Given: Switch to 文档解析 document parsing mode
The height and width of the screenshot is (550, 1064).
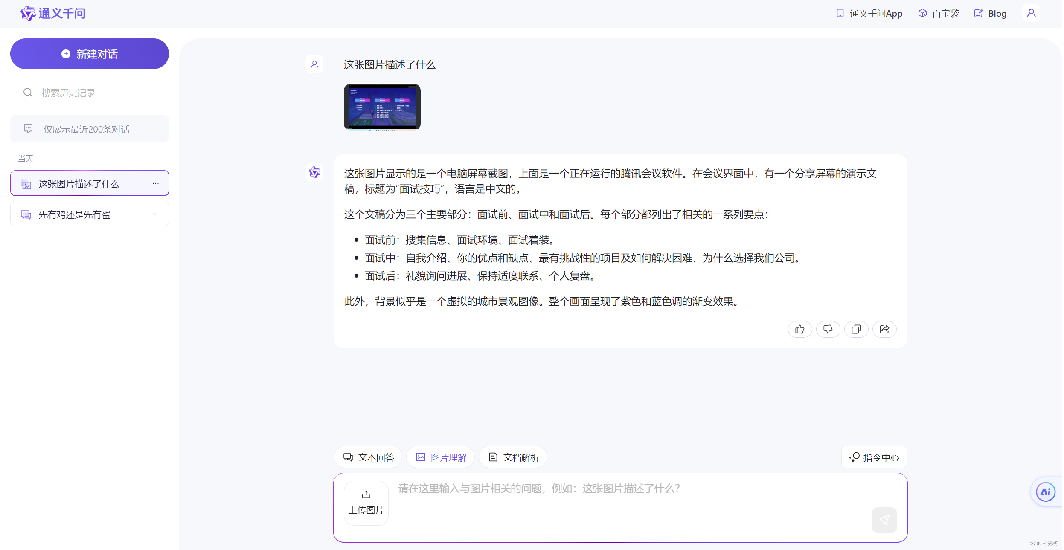Looking at the screenshot, I should tap(512, 457).
